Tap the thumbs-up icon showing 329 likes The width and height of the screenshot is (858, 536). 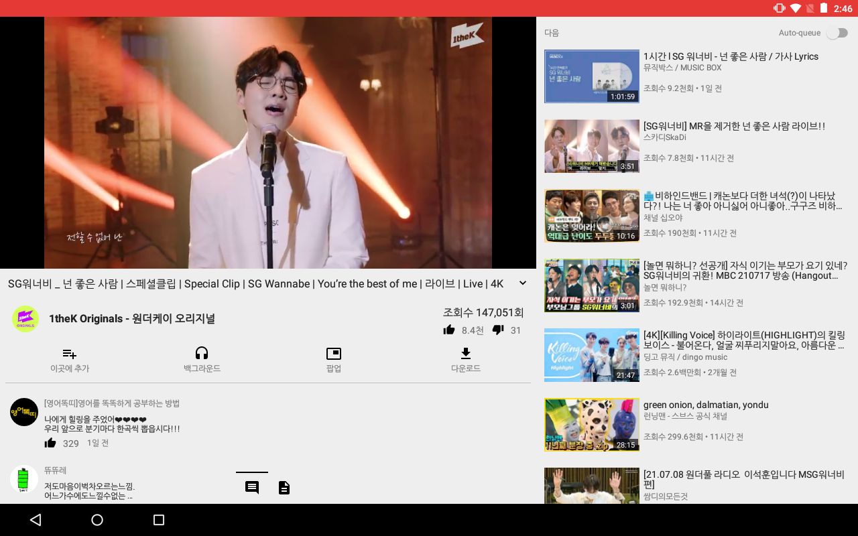50,443
